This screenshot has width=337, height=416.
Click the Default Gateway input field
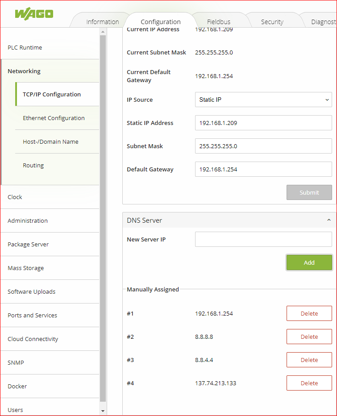[x=263, y=169]
